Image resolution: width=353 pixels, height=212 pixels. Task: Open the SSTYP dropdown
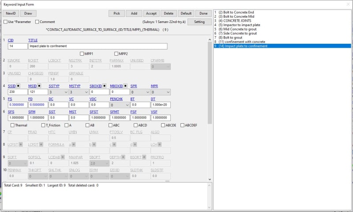58,92
